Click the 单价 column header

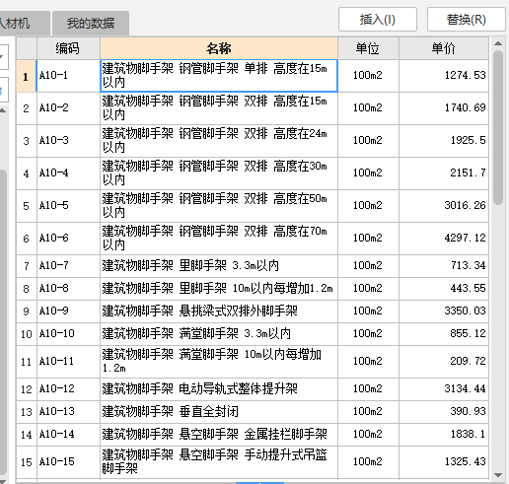pos(444,48)
